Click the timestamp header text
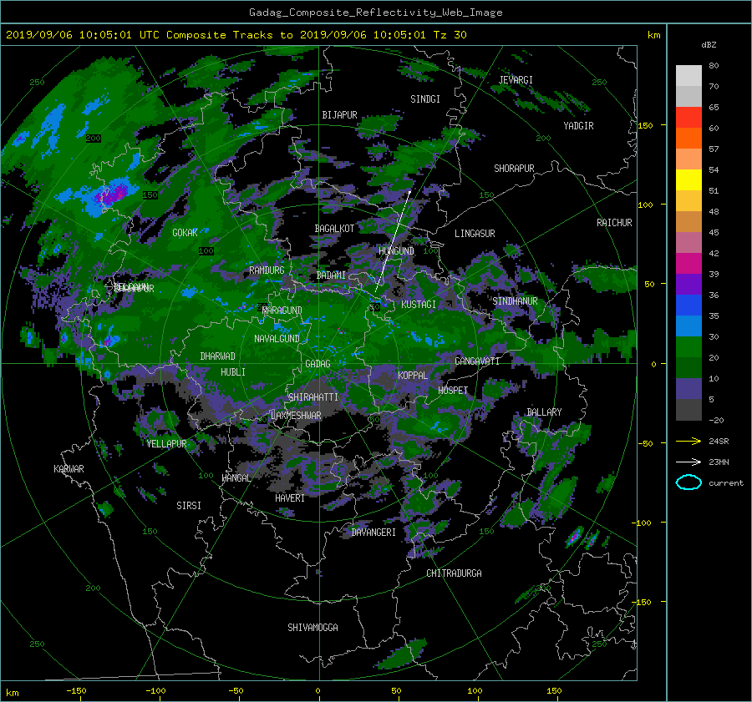752x702 pixels. (x=236, y=35)
